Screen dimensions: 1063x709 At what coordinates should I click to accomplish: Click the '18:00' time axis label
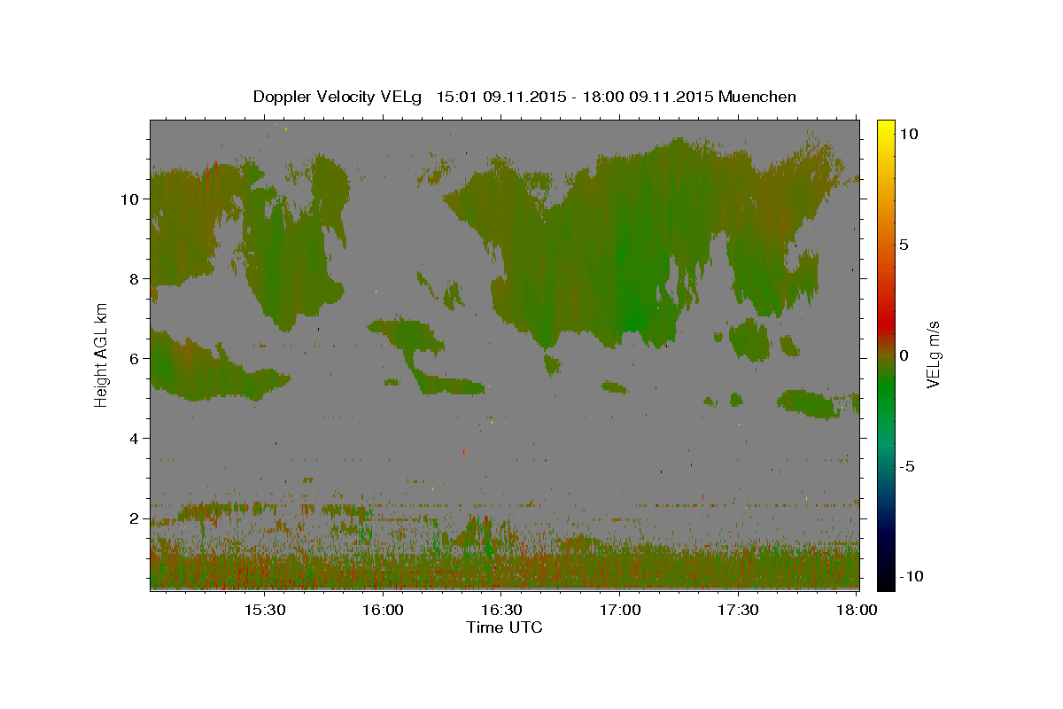coord(857,611)
